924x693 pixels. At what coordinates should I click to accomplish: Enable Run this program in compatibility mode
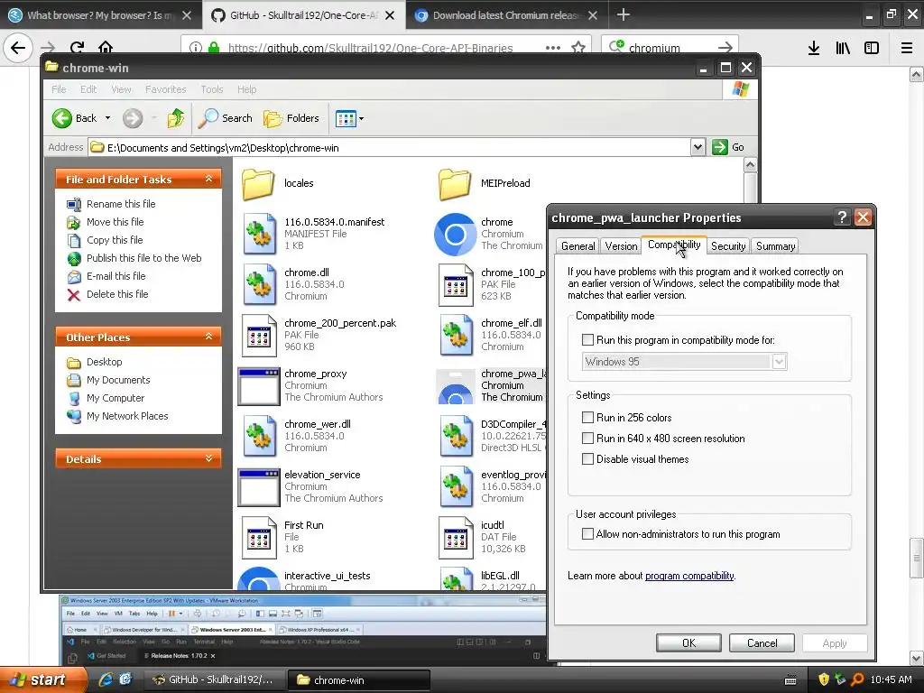tap(587, 340)
